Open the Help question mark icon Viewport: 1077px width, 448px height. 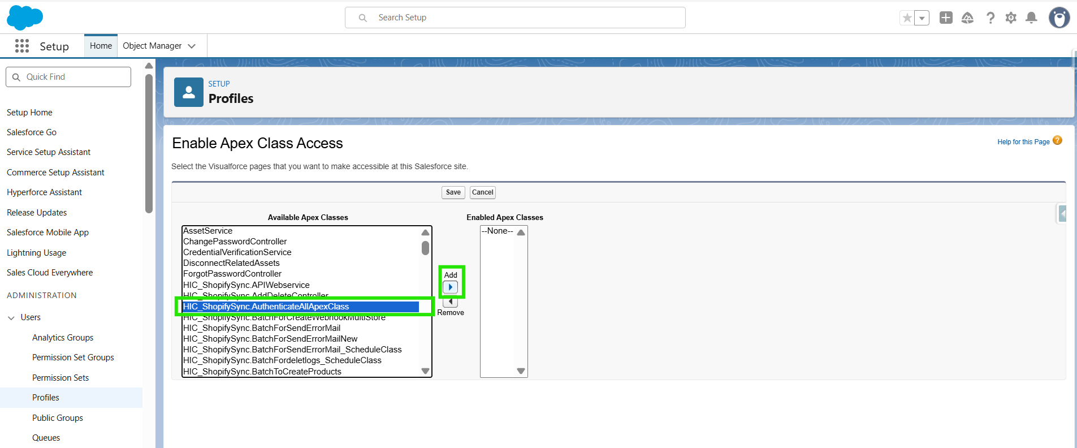point(991,18)
